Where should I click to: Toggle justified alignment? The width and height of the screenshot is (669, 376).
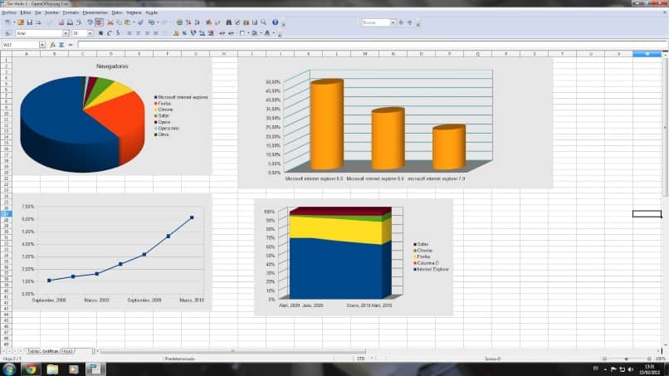point(156,33)
